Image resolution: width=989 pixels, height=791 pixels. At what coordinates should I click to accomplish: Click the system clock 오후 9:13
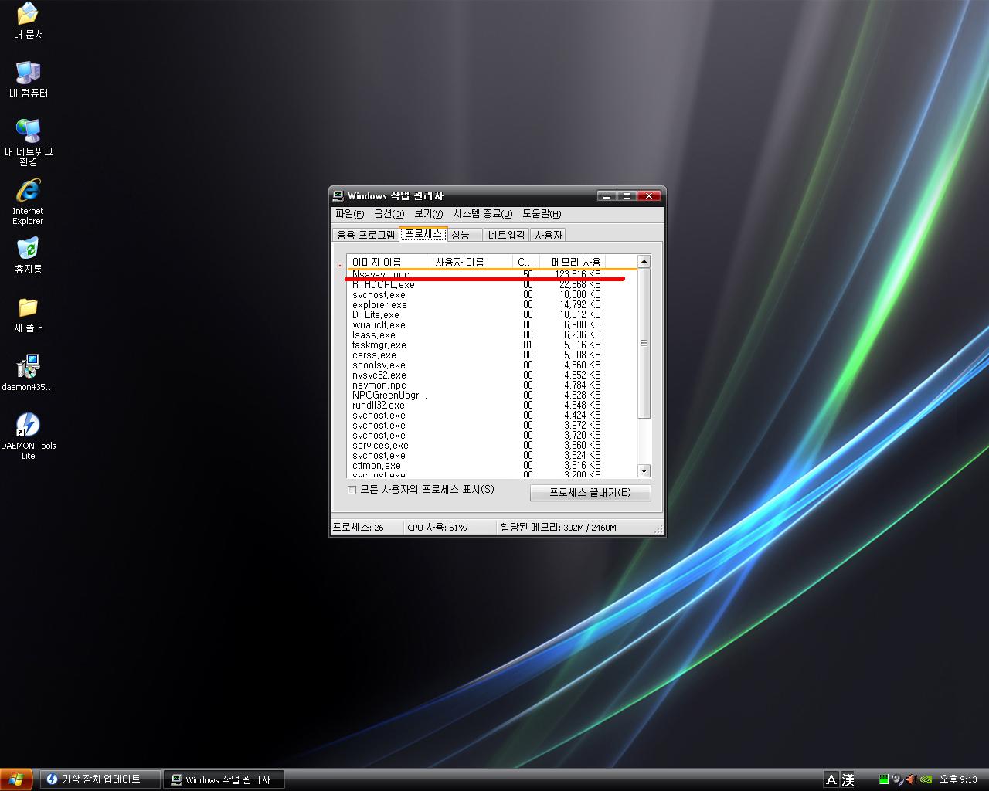958,779
